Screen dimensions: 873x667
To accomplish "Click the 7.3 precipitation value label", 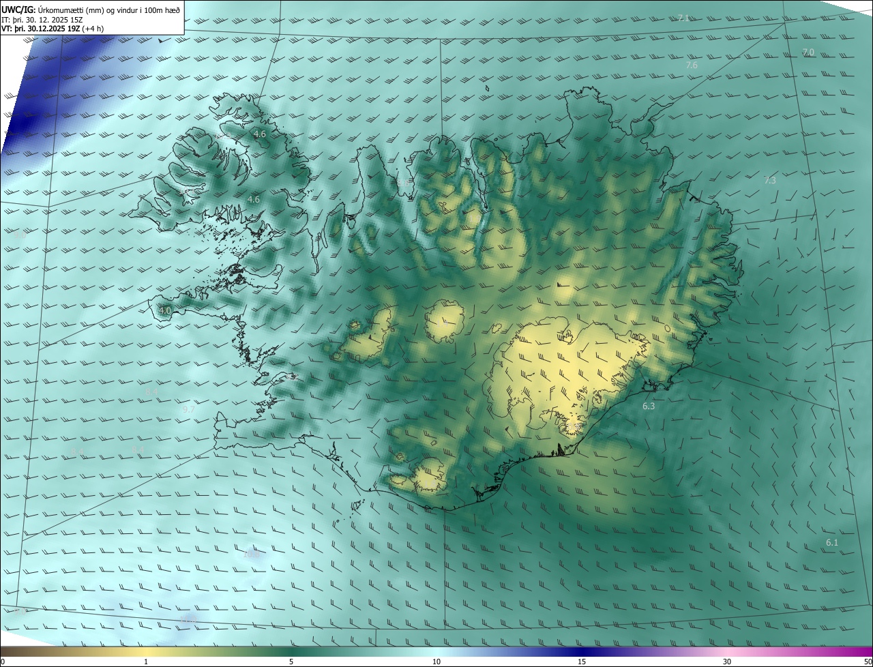I will [770, 181].
